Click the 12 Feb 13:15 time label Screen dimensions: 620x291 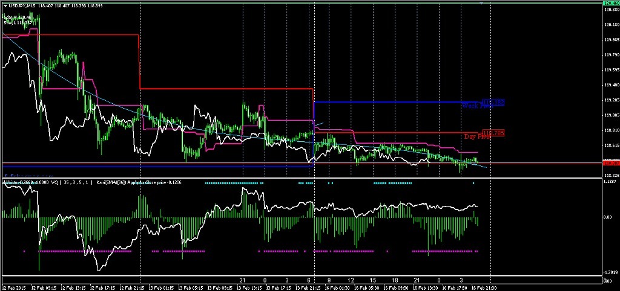[x=73, y=288]
